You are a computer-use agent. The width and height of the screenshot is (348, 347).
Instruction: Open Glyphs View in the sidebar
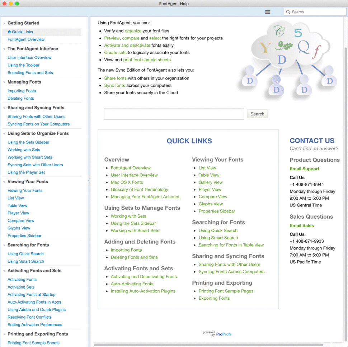(19, 228)
